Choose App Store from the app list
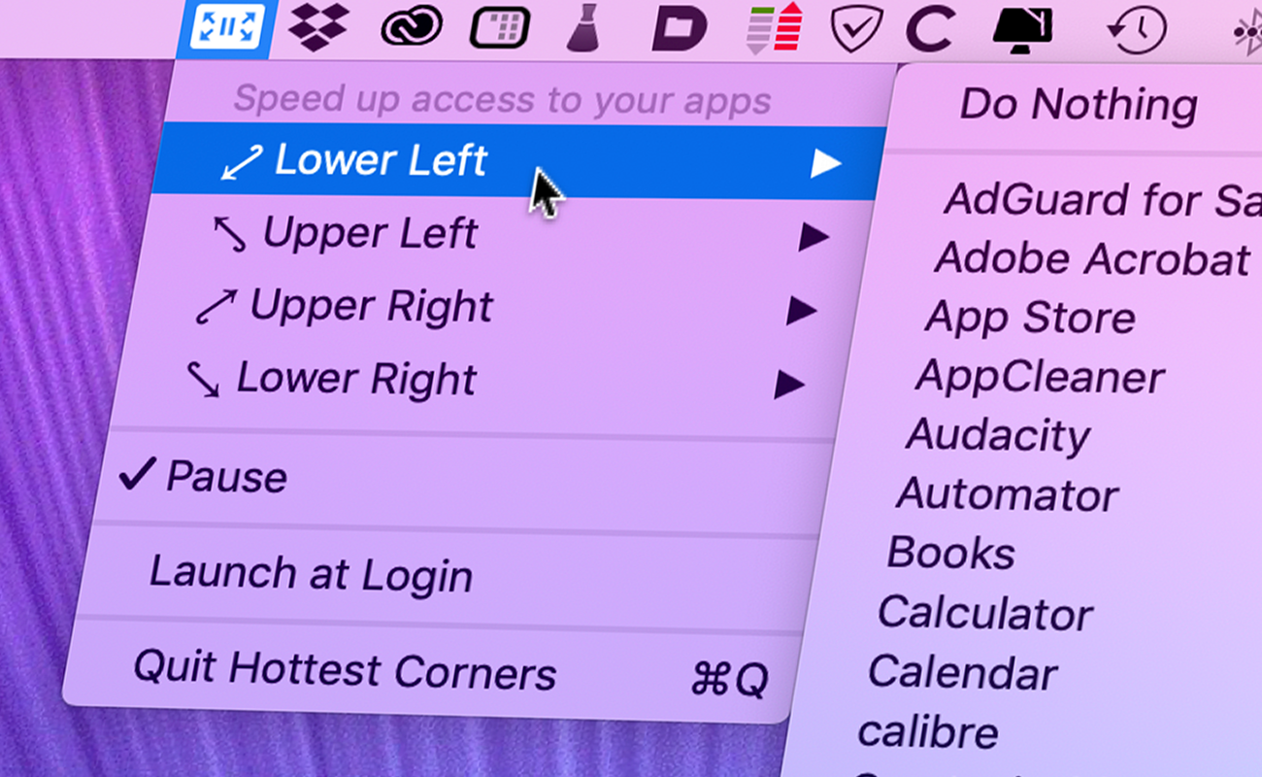1262x777 pixels. pyautogui.click(x=1030, y=318)
